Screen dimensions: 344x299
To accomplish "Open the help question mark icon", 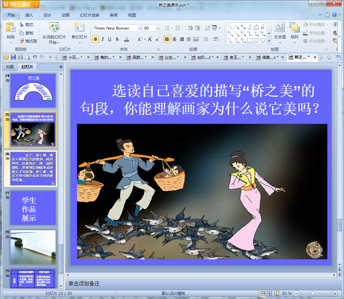I will (x=334, y=15).
